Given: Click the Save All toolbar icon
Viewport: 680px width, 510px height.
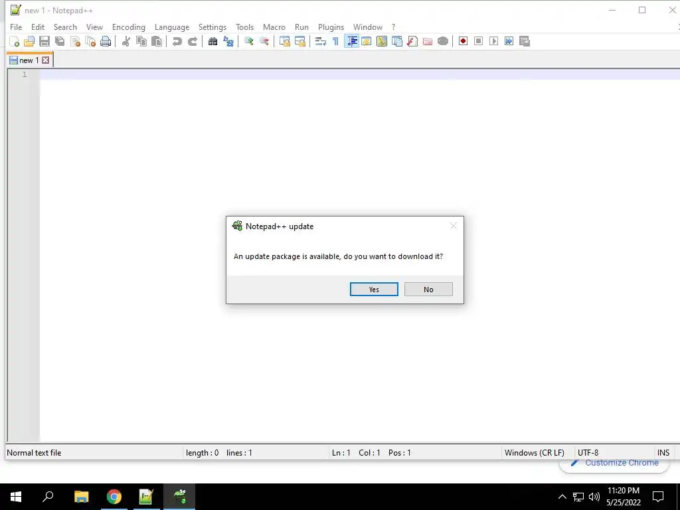Looking at the screenshot, I should pyautogui.click(x=60, y=42).
